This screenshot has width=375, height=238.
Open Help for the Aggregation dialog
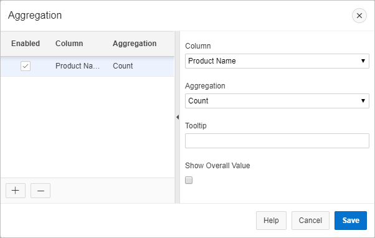pos(271,221)
